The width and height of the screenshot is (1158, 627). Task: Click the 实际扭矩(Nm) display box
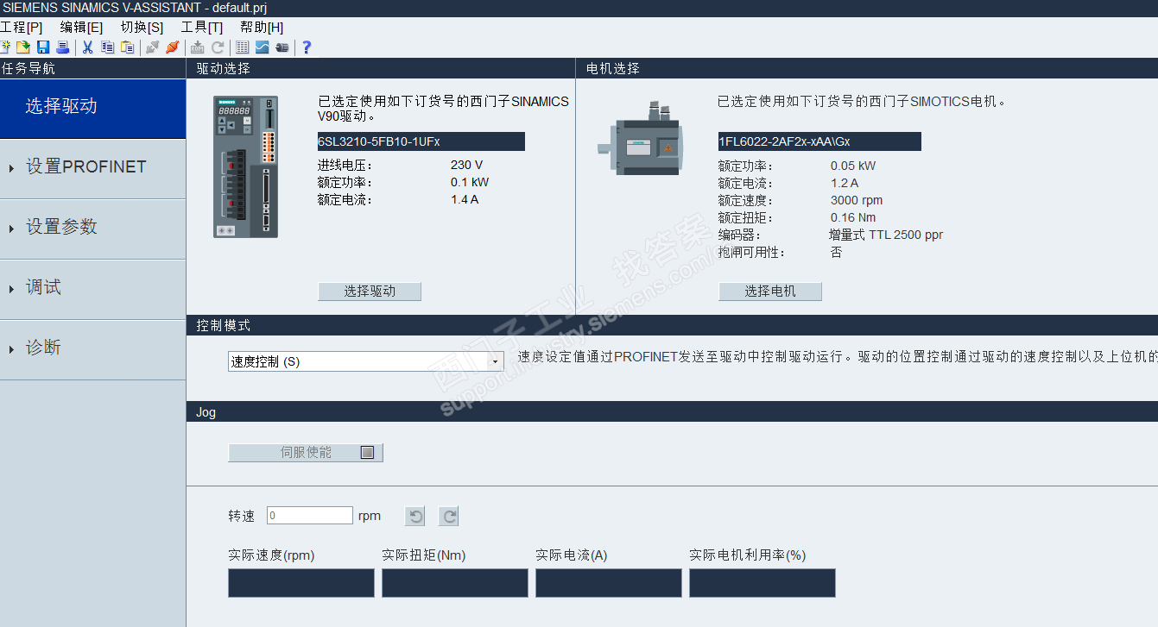pyautogui.click(x=455, y=583)
